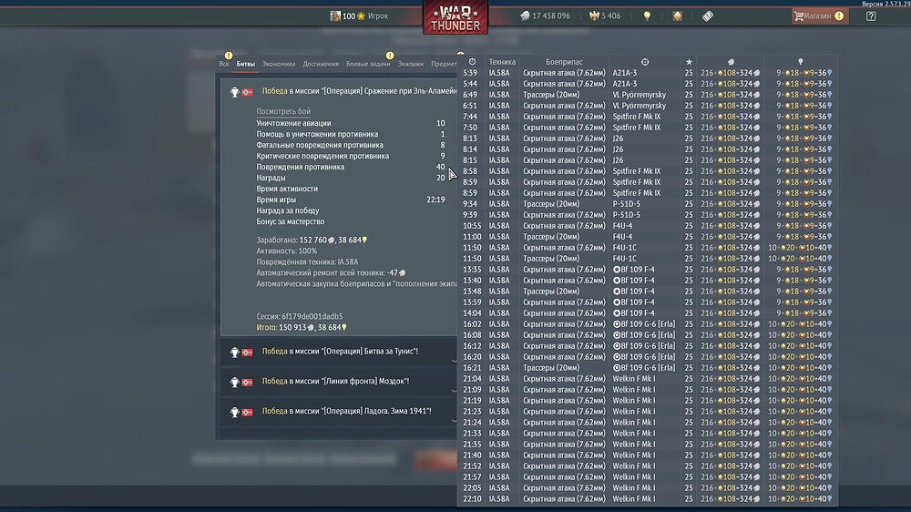The width and height of the screenshot is (911, 512).
Task: Open the Боевые задачи tab
Action: pyautogui.click(x=368, y=64)
